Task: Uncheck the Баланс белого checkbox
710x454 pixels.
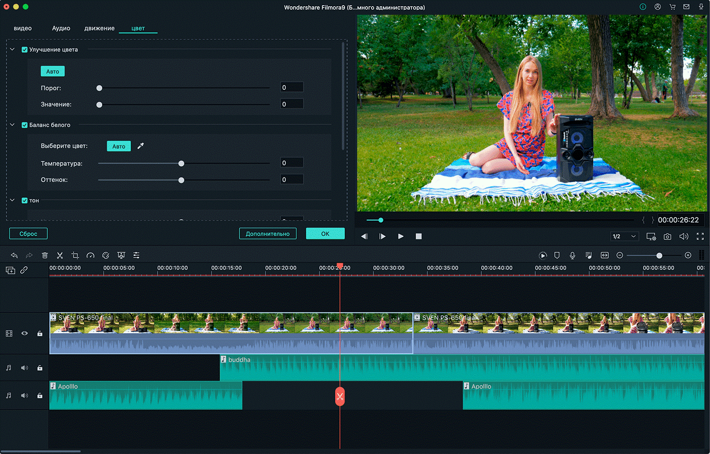Action: click(x=25, y=125)
